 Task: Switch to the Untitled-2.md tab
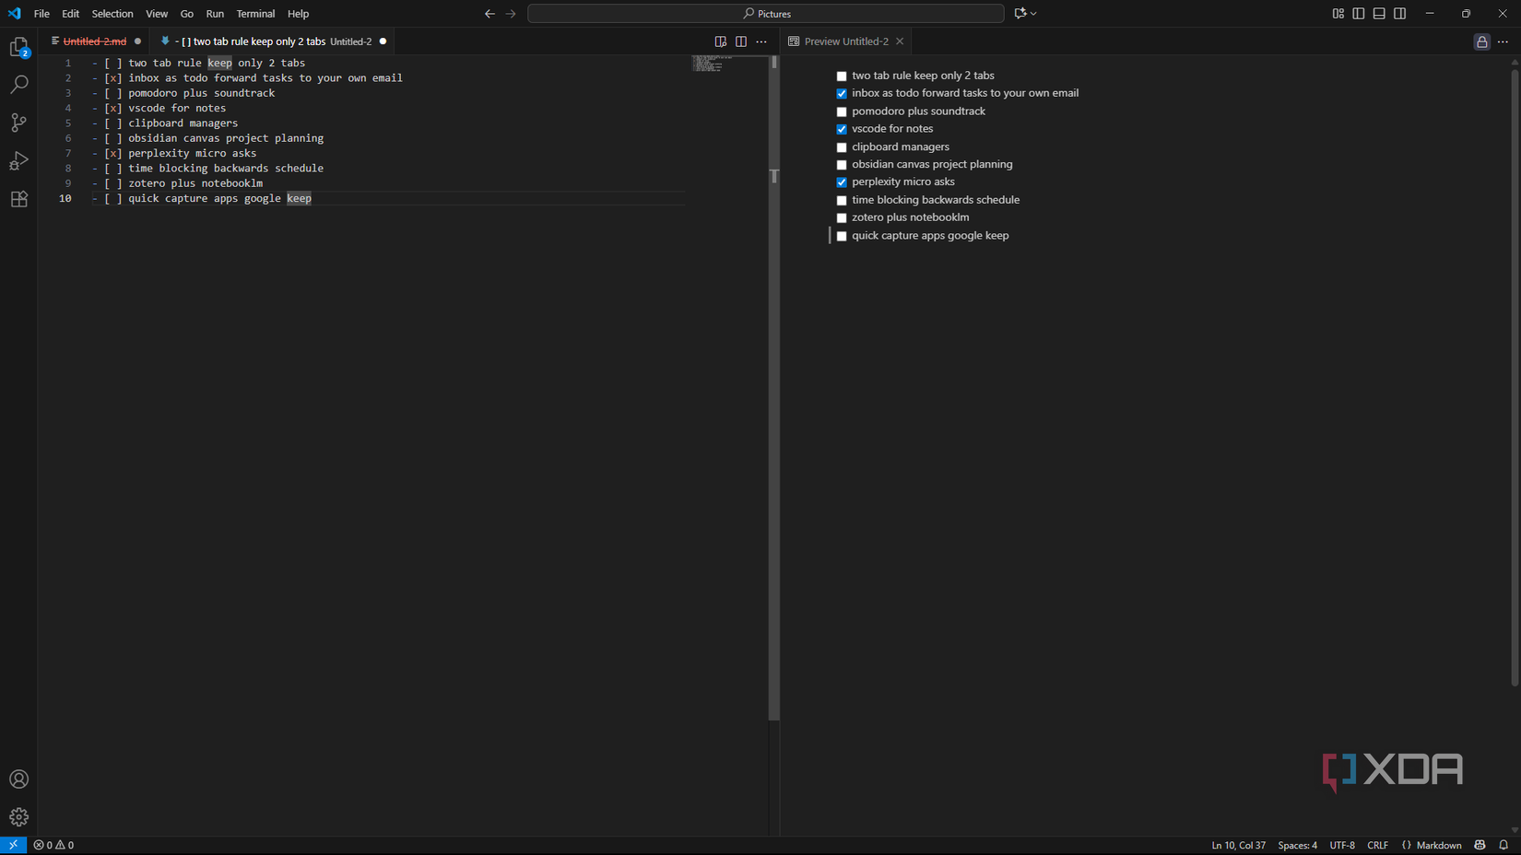[94, 41]
